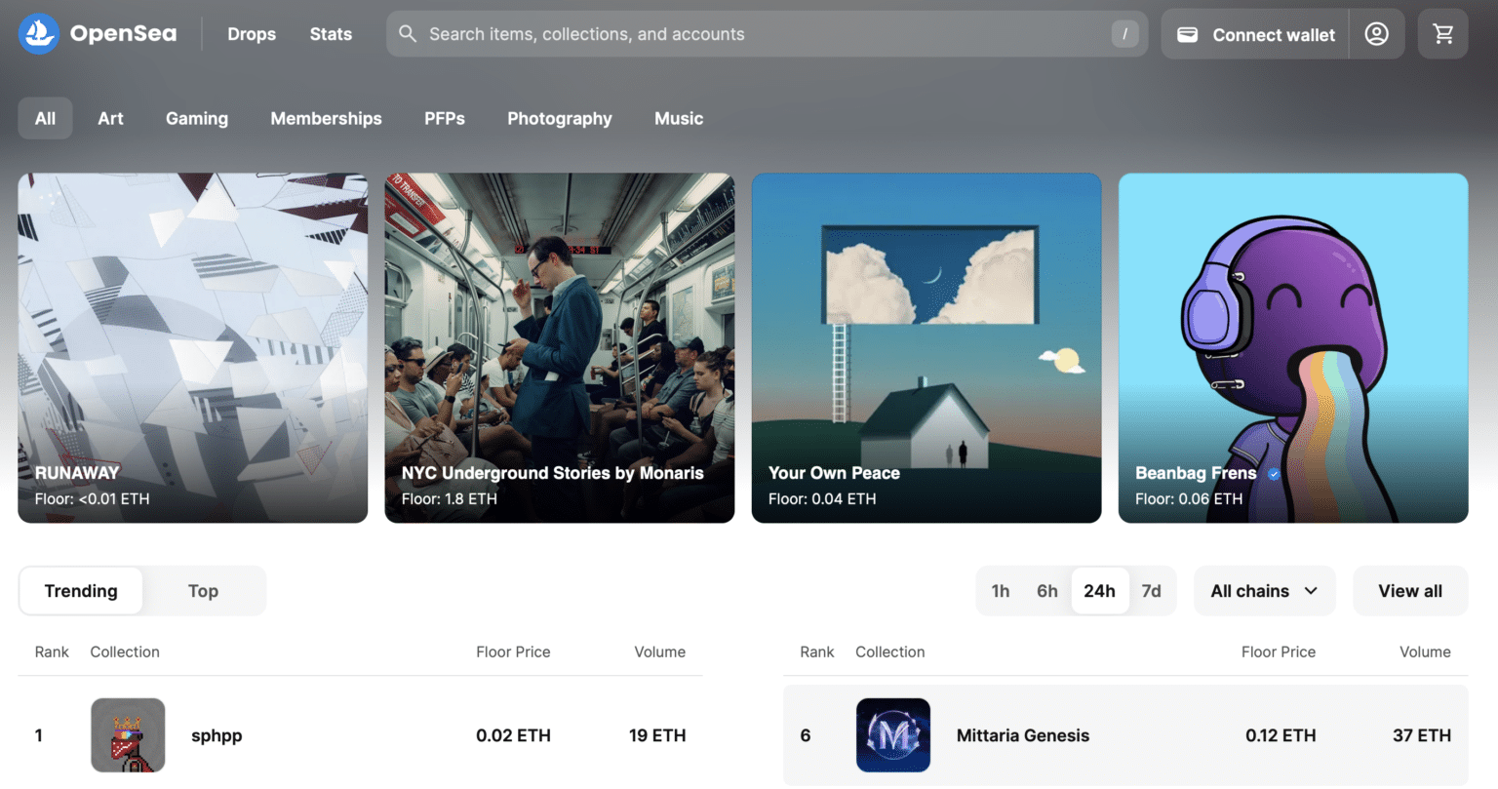The width and height of the screenshot is (1498, 789).
Task: Switch to the Top leaderboard view
Action: pyautogui.click(x=203, y=590)
